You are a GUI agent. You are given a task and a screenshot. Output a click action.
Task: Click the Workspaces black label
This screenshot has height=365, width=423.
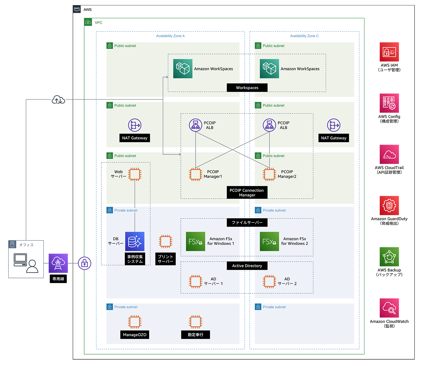tap(247, 88)
